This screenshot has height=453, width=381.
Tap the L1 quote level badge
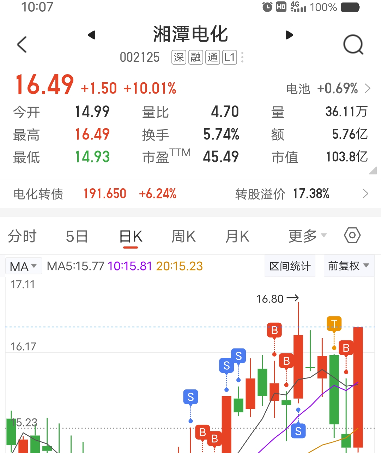(x=230, y=57)
